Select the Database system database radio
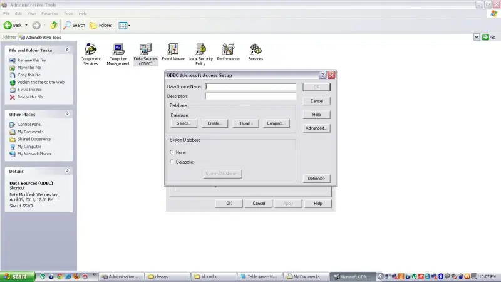Screen dimensions: 501x282 pos(172,162)
